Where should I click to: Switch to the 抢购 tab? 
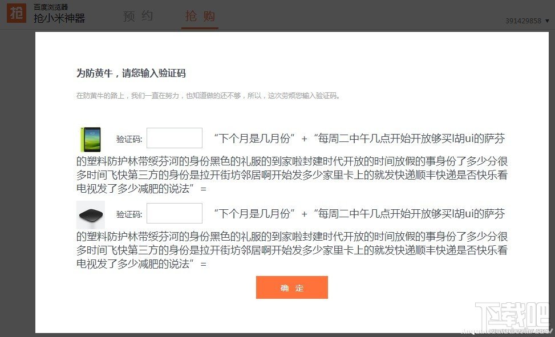(x=200, y=16)
